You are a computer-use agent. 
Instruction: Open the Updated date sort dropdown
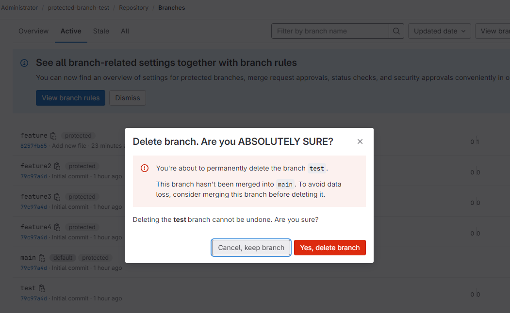tap(440, 31)
